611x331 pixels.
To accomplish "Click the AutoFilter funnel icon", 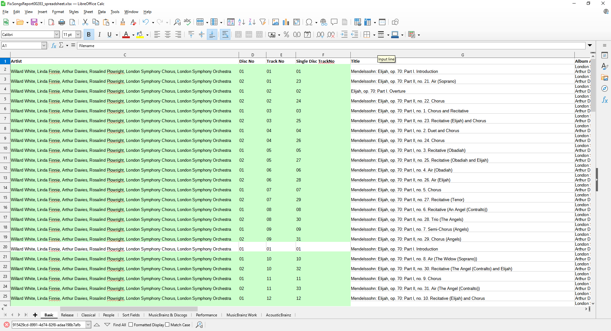I will (x=263, y=22).
